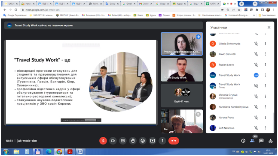Open the meeting info icon
The image size is (278, 156).
(x=243, y=141)
